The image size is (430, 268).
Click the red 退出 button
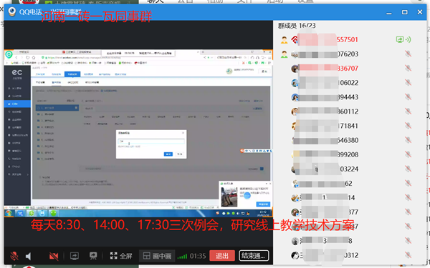point(222,256)
